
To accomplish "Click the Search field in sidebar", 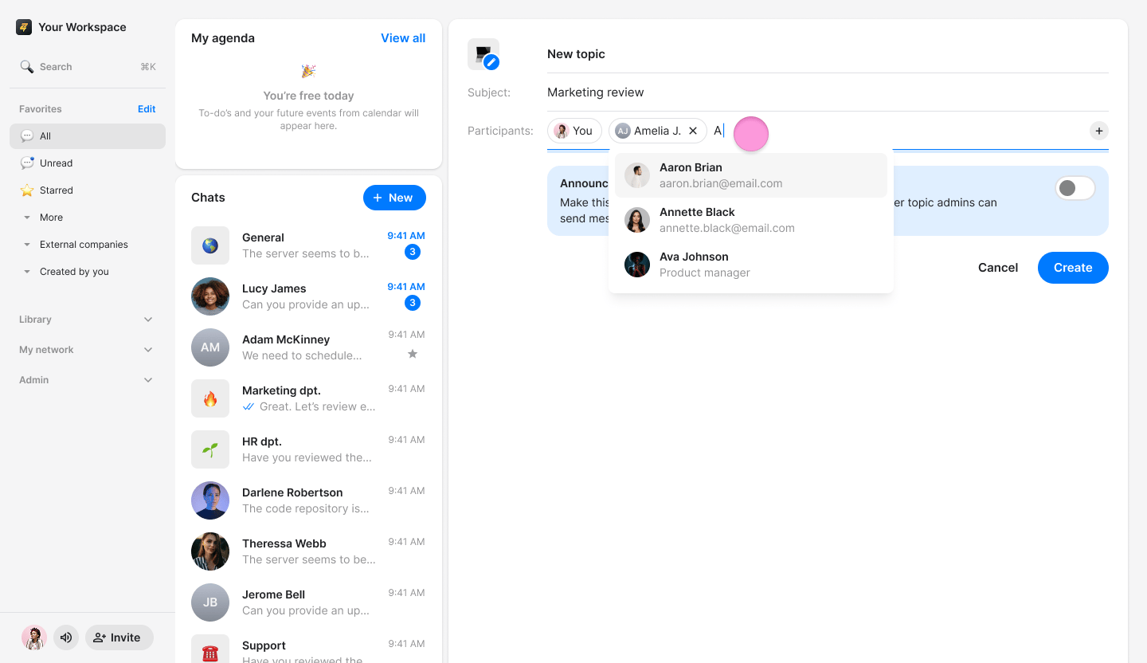I will click(x=88, y=67).
